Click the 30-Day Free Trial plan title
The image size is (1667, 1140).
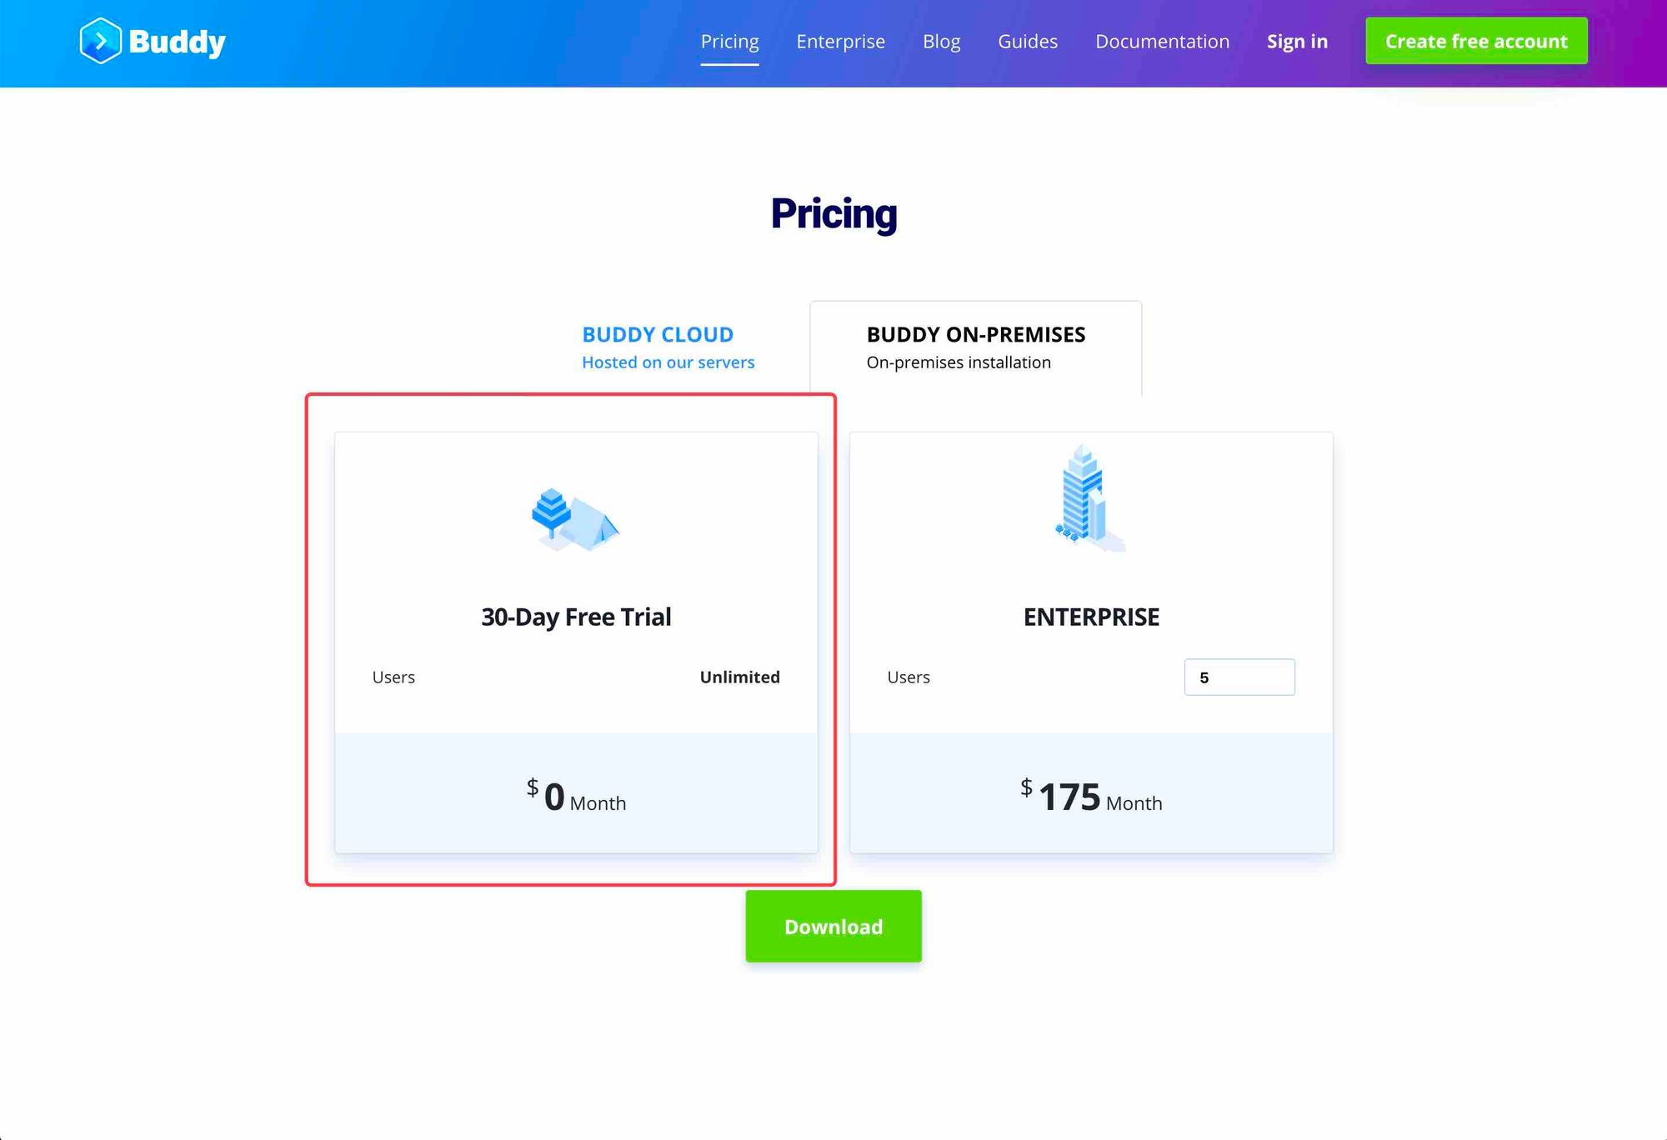[x=576, y=617]
